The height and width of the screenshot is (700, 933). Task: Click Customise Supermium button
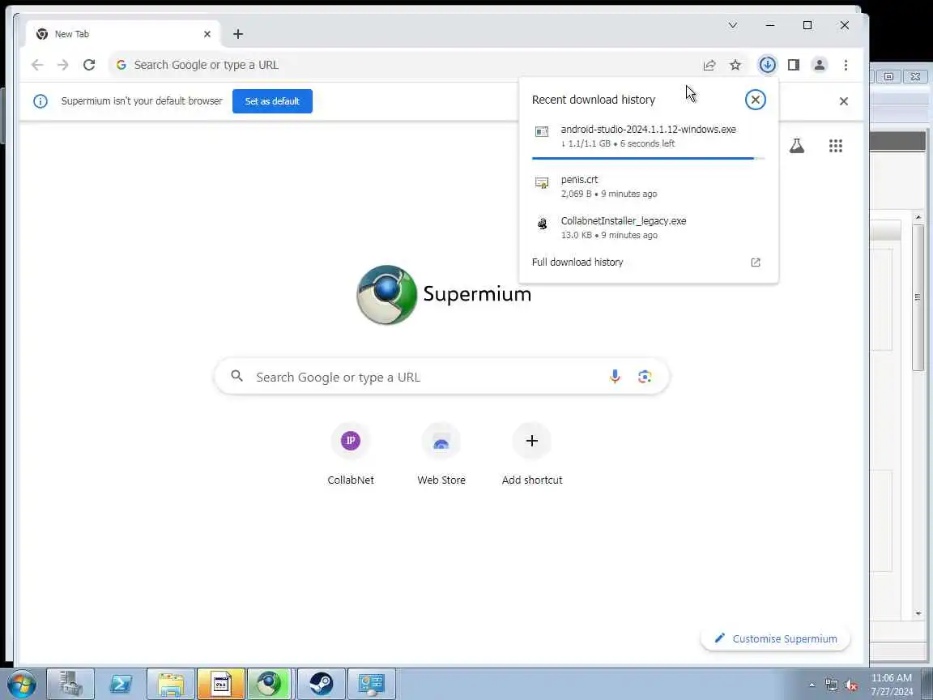click(775, 638)
